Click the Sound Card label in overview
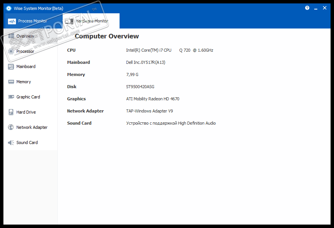 pyautogui.click(x=79, y=123)
